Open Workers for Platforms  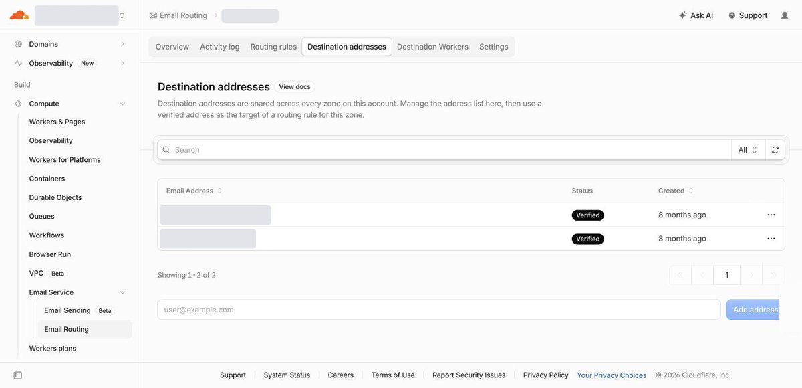pos(65,160)
